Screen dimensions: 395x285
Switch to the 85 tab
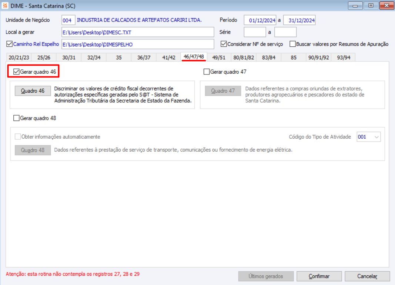pyautogui.click(x=294, y=57)
